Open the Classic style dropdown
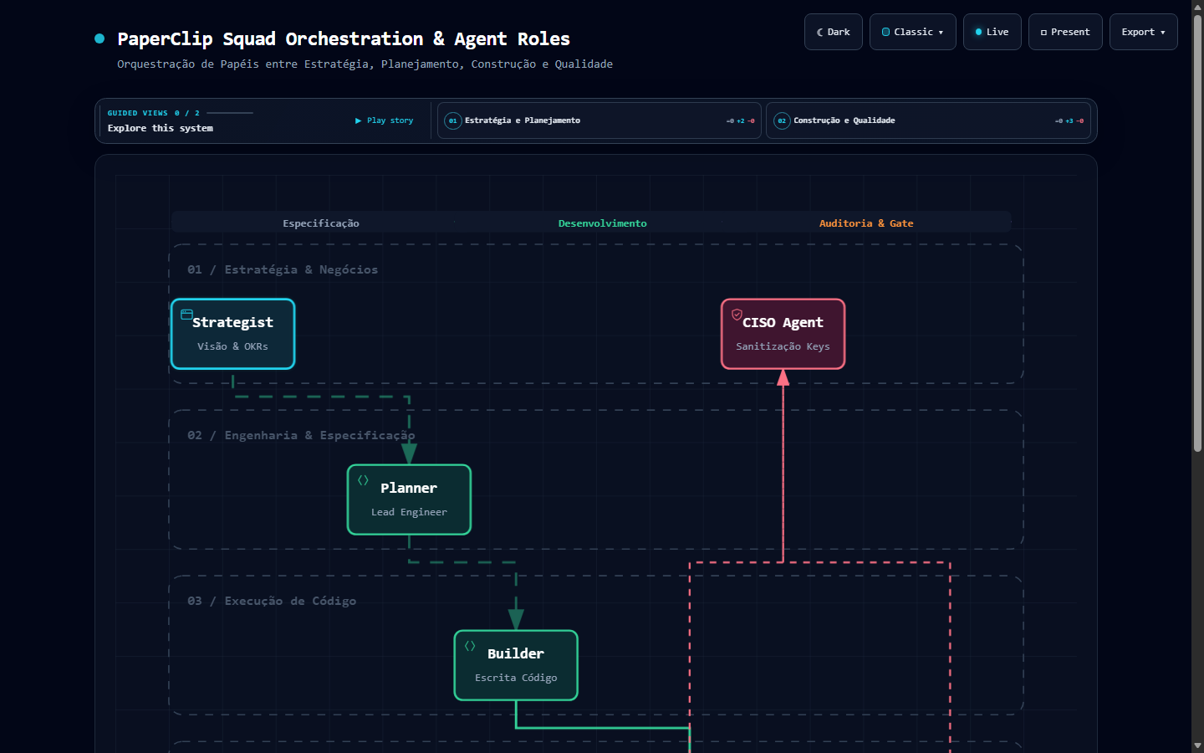Image resolution: width=1204 pixels, height=753 pixels. pyautogui.click(x=912, y=32)
